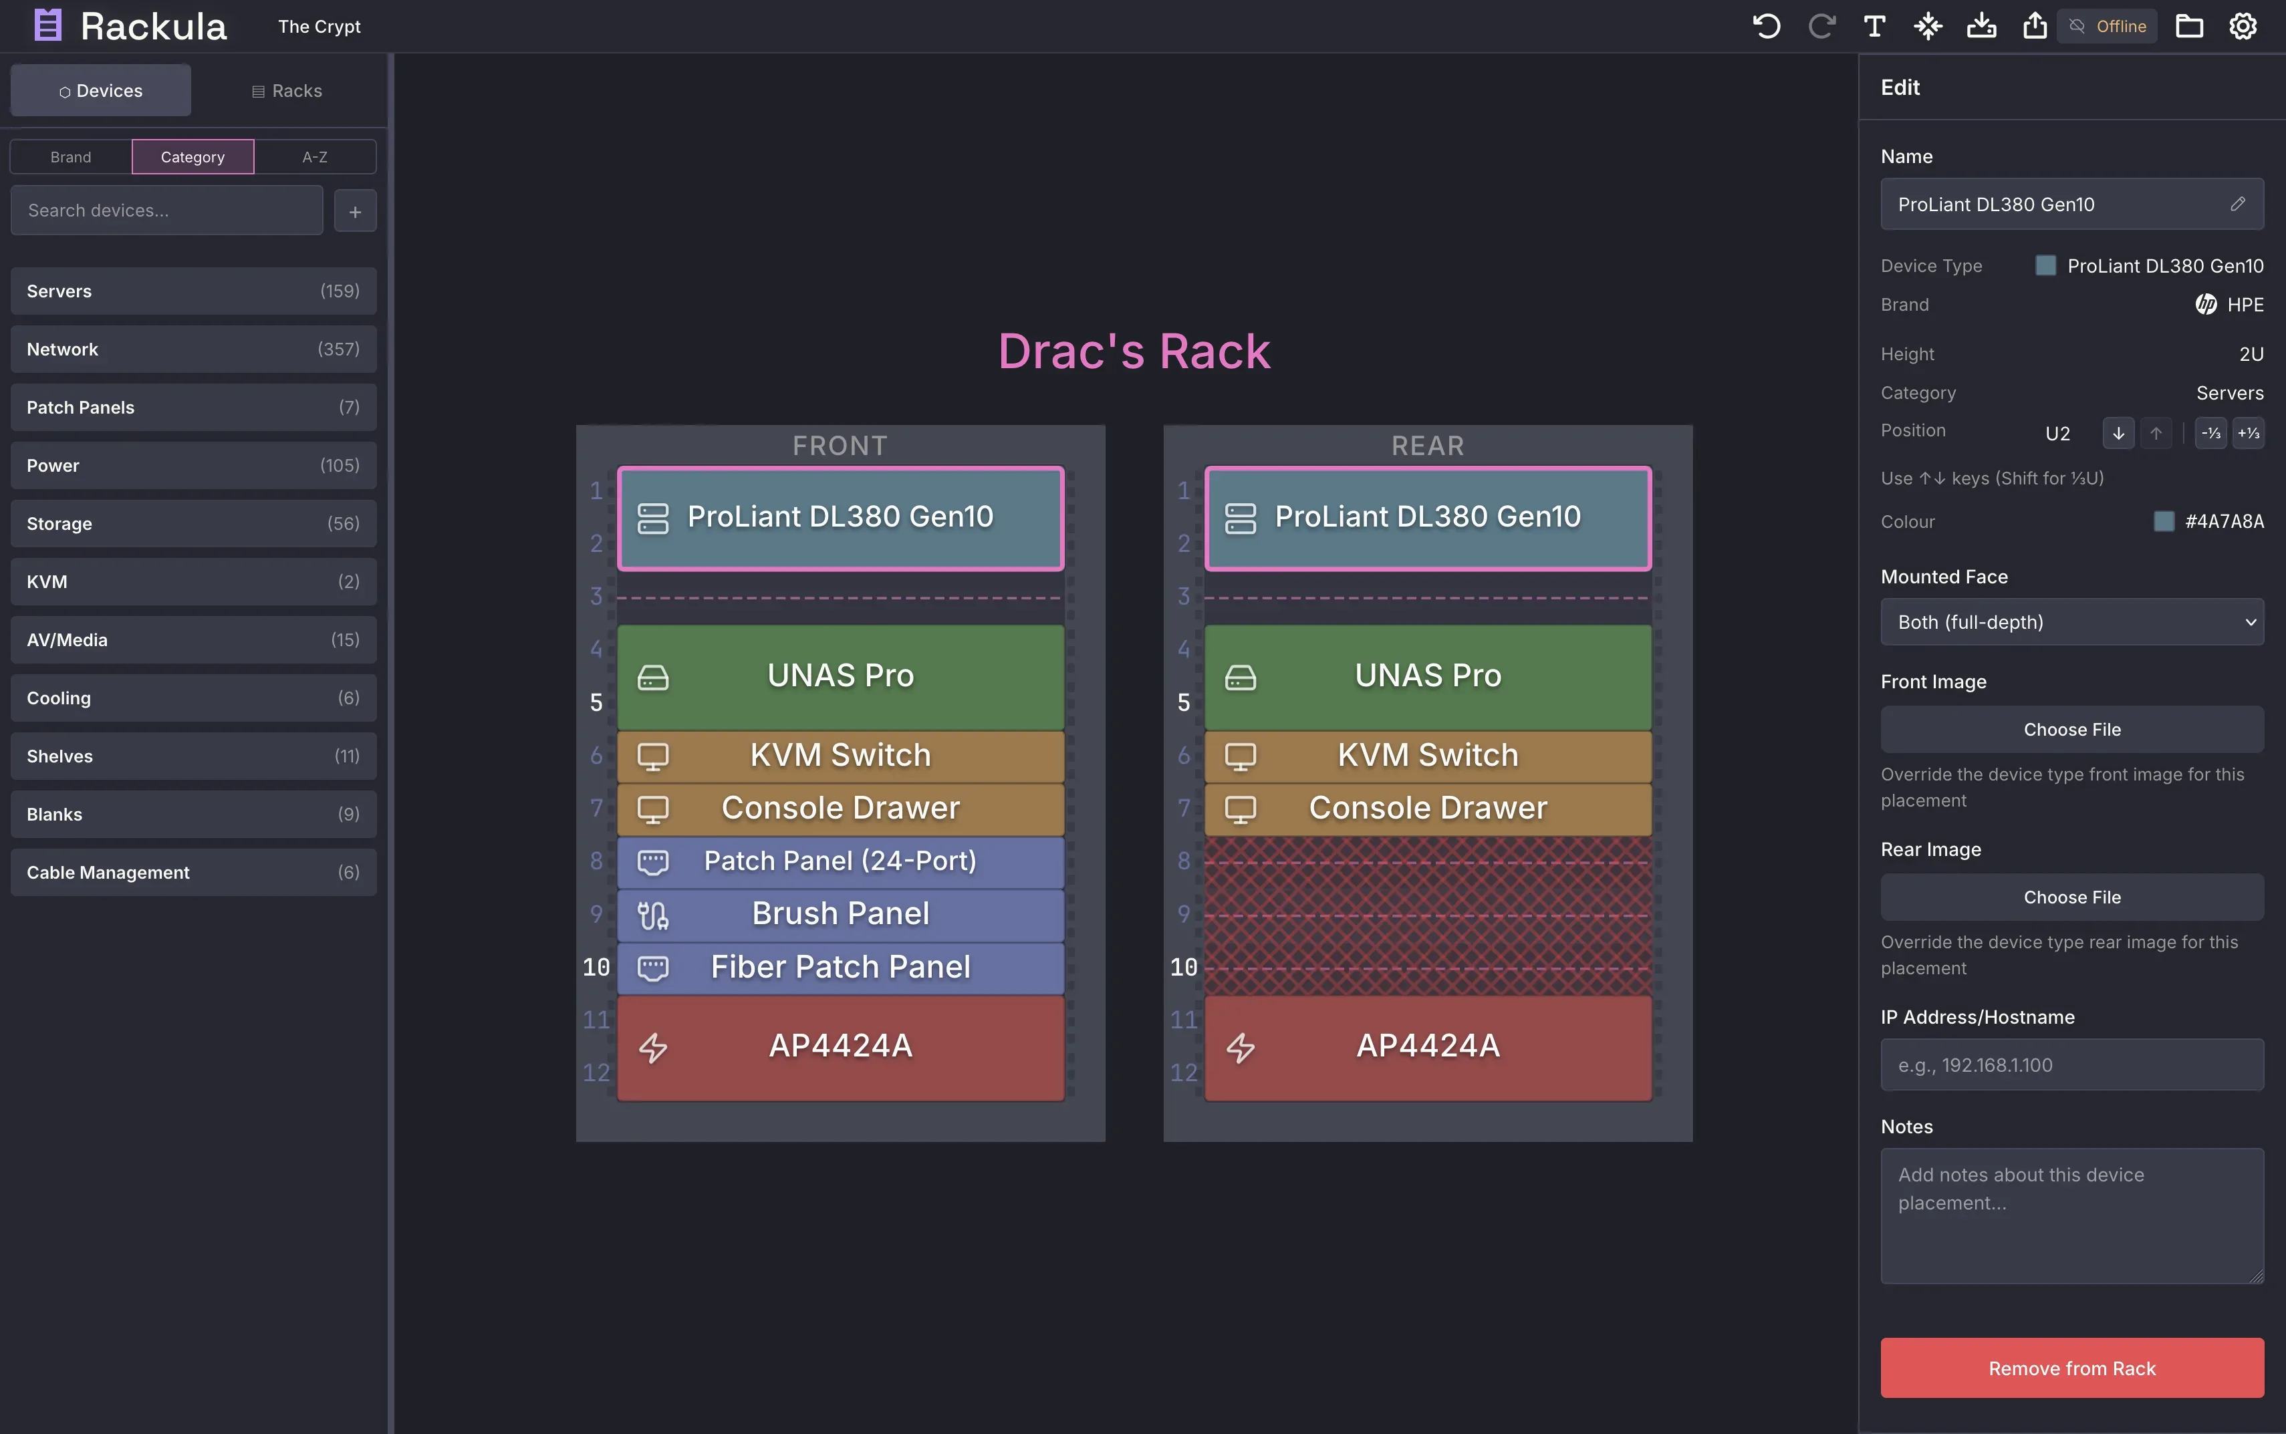This screenshot has height=1434, width=2286.
Task: Select the A-Z sorting option
Action: point(315,156)
